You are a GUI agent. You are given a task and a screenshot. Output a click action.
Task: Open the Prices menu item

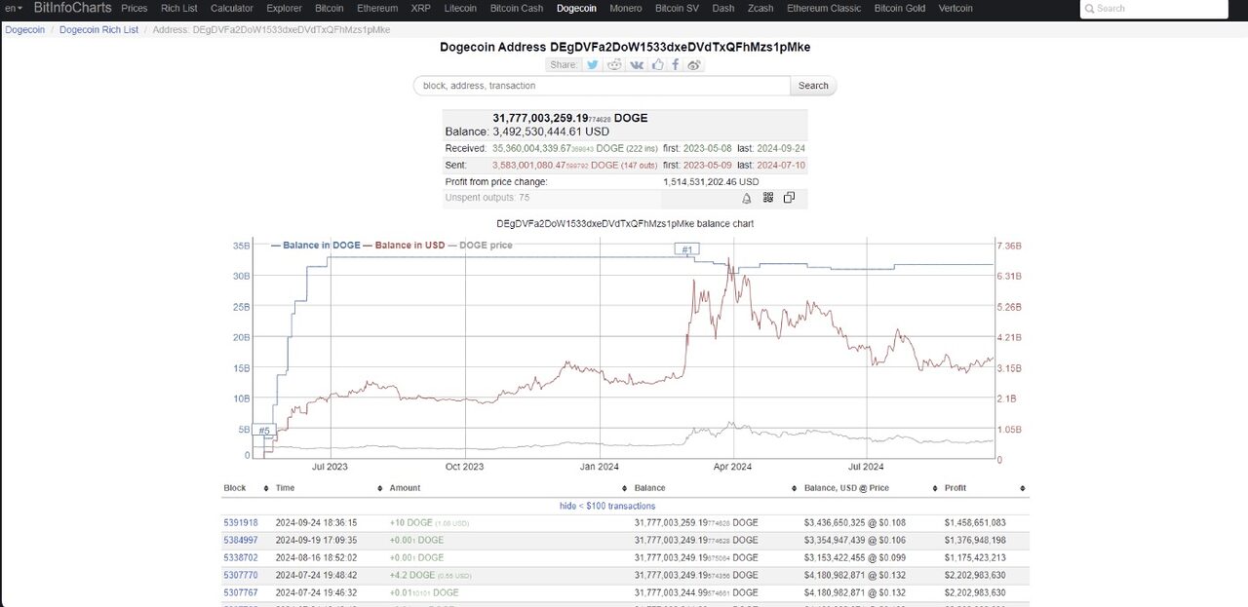135,9
